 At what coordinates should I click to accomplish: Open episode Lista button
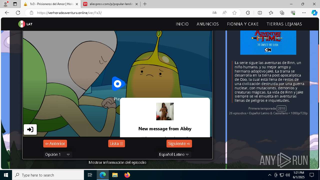click(116, 143)
